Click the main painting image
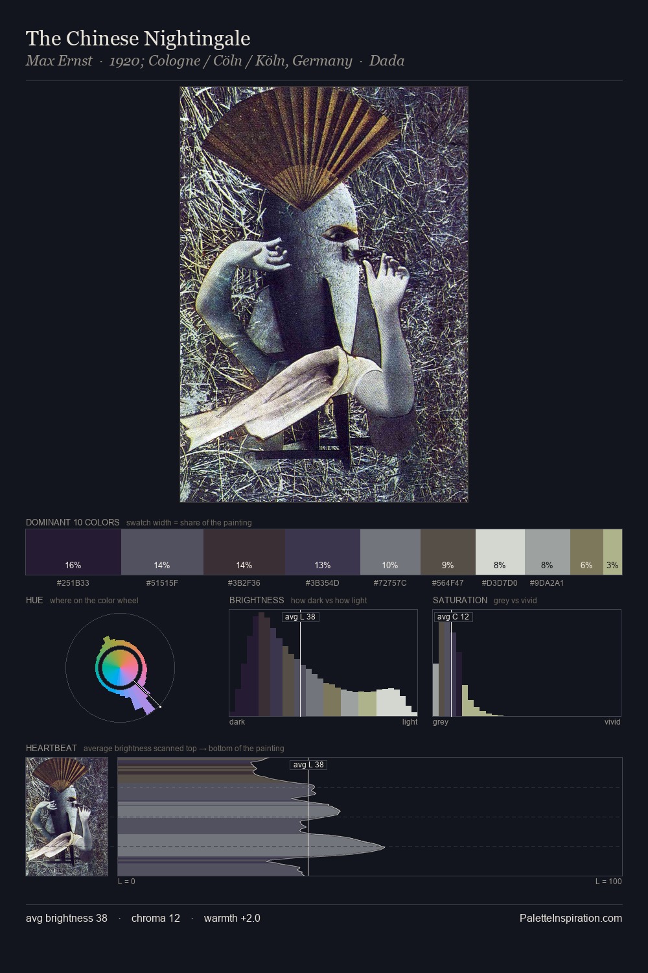The height and width of the screenshot is (973, 648). [324, 294]
